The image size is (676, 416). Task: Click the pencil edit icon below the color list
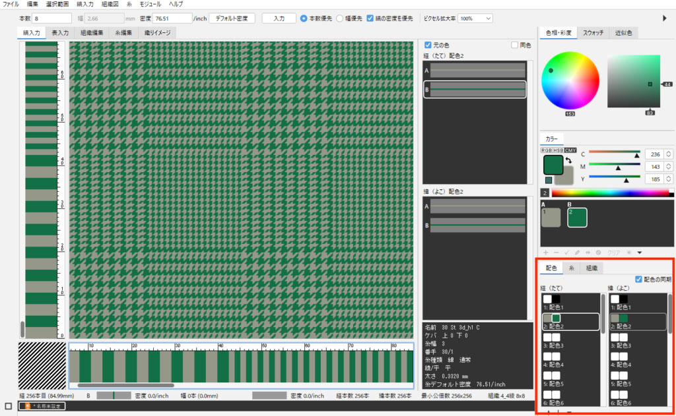(577, 253)
